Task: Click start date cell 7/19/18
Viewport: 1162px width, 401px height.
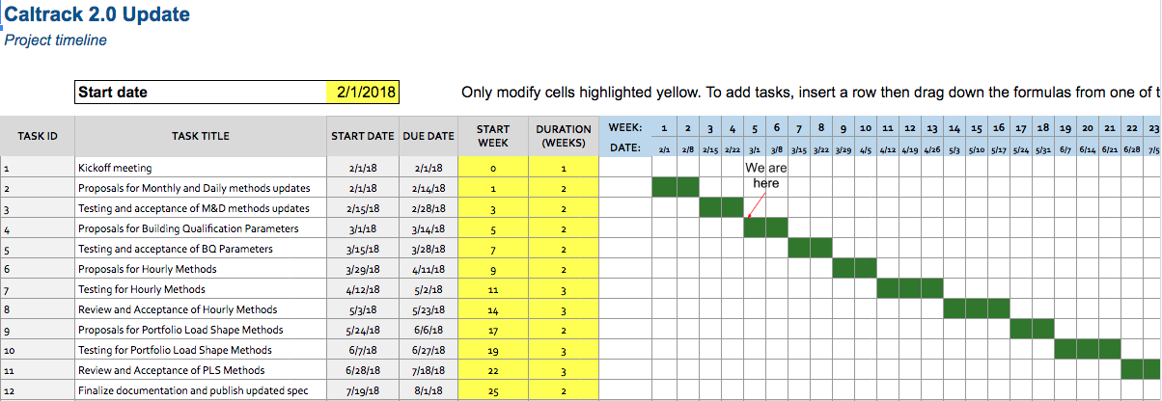Action: click(x=363, y=390)
